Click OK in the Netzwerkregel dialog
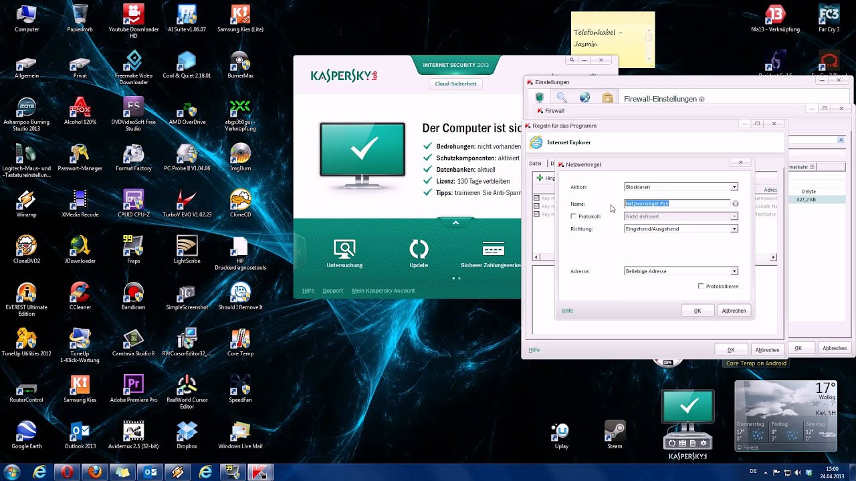Image resolution: width=856 pixels, height=481 pixels. (x=698, y=311)
